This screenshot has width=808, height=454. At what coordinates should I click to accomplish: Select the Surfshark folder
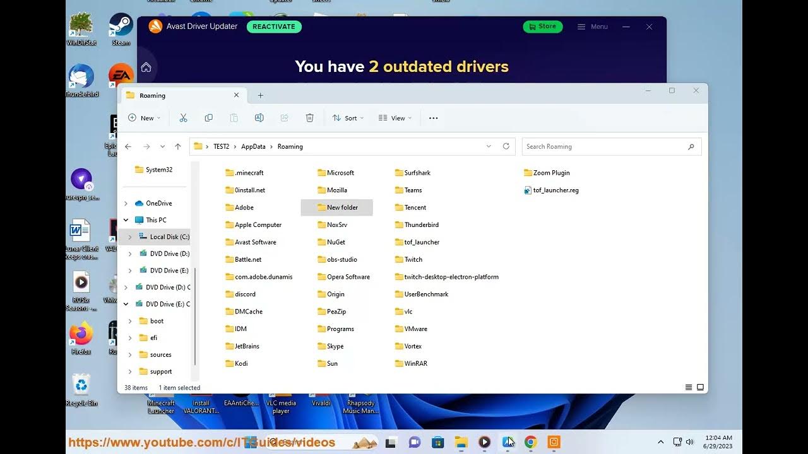click(x=413, y=173)
